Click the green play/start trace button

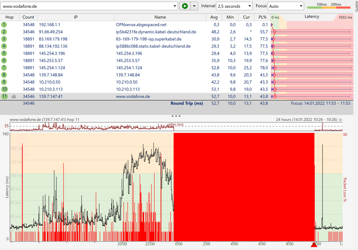[185, 6]
